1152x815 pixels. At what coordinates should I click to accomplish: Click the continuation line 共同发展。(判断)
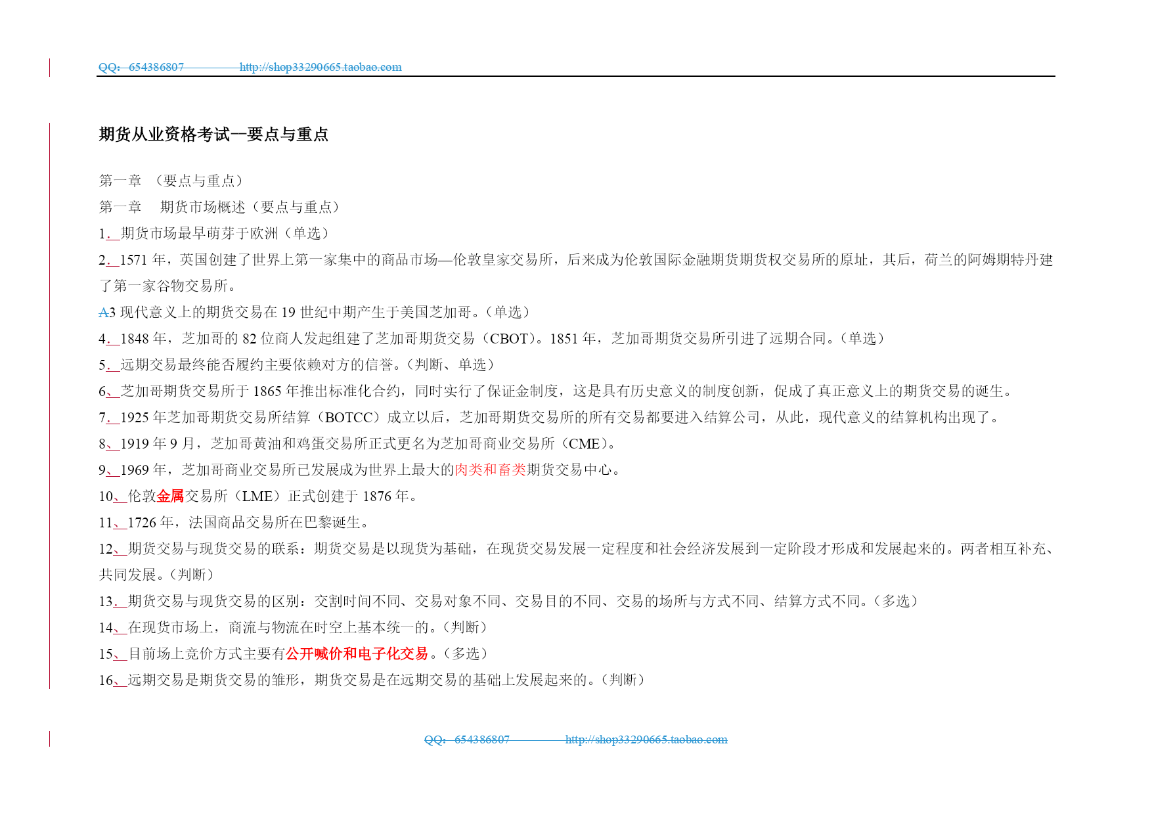158,575
